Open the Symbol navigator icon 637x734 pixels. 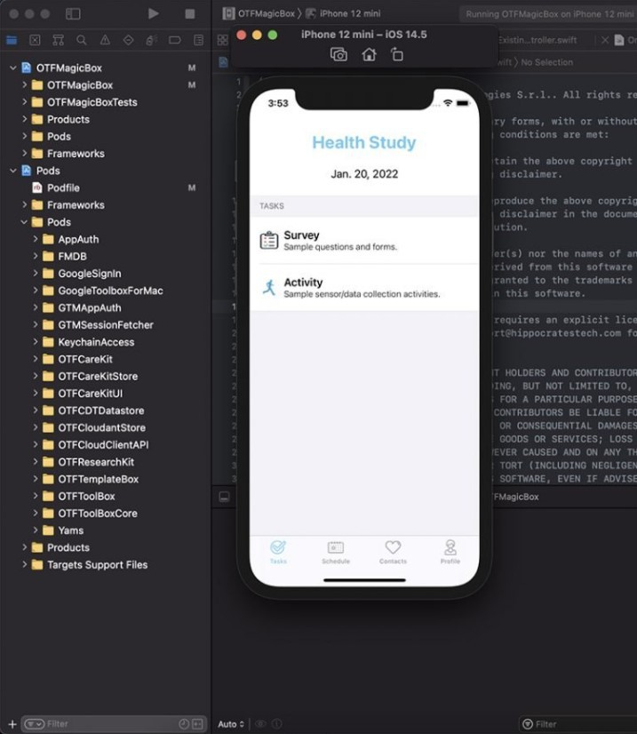pos(59,40)
